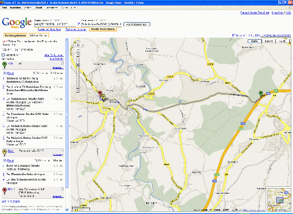293x214 pixels.
Task: Click the overview mini map thumbnail
Action: (x=278, y=199)
